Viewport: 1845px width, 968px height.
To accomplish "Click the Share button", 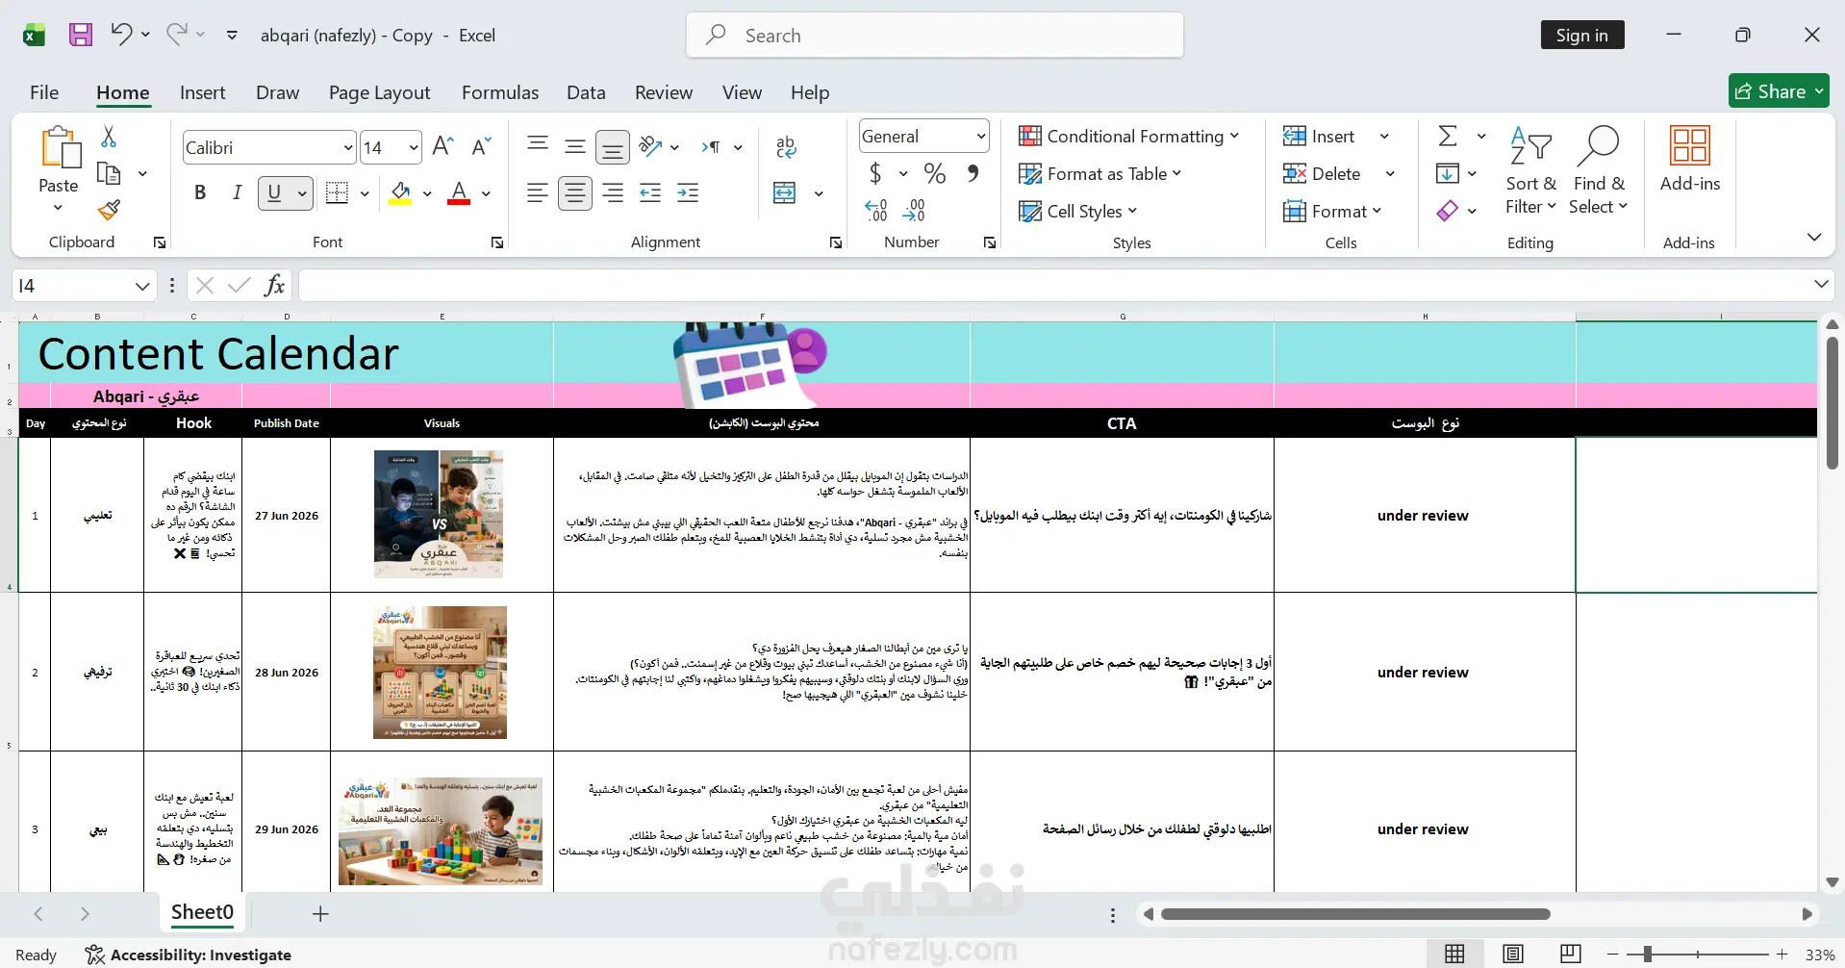I will click(1779, 91).
